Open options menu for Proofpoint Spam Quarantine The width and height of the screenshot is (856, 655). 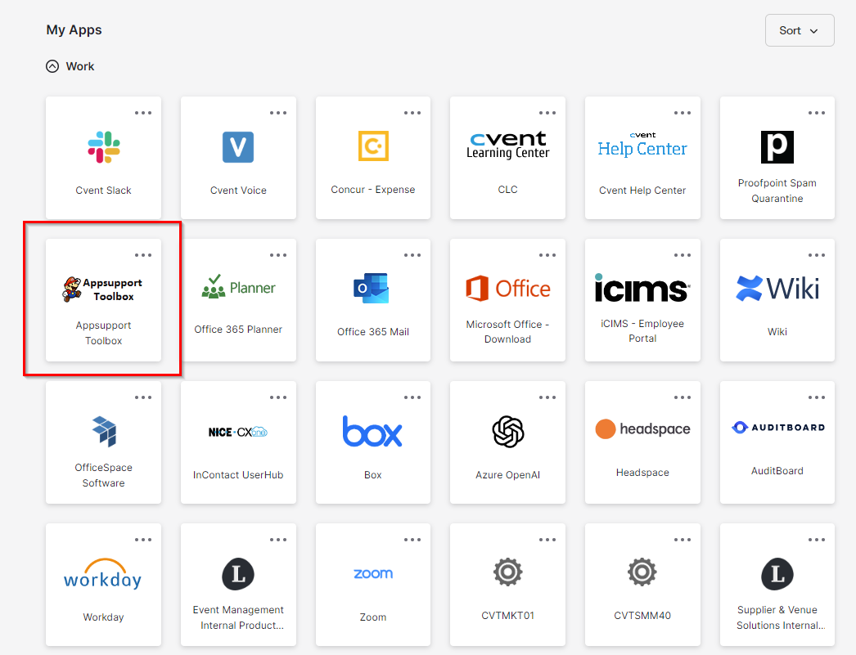[816, 113]
